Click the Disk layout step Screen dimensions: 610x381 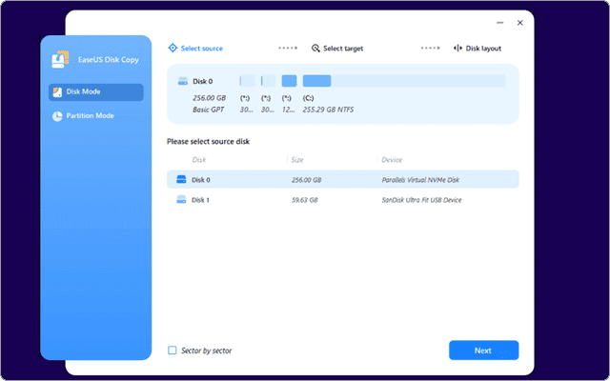(x=478, y=49)
